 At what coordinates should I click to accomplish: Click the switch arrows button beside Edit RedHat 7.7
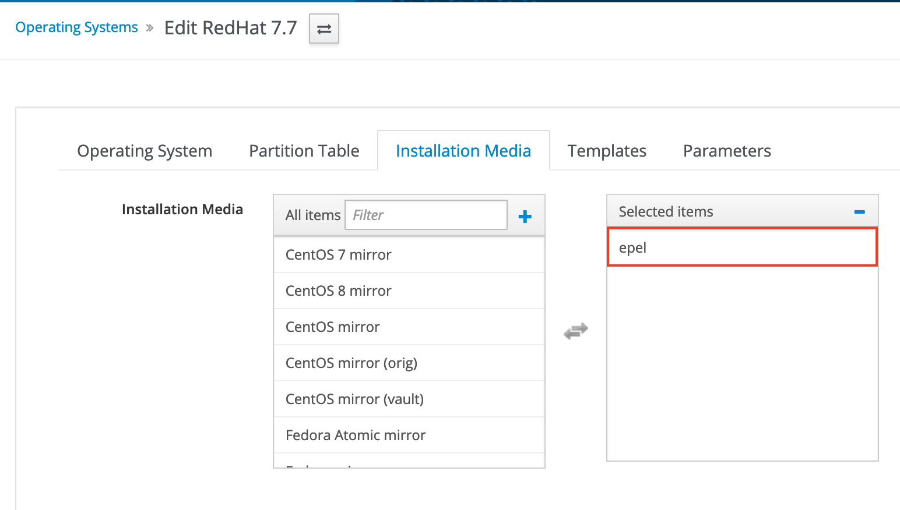(324, 29)
